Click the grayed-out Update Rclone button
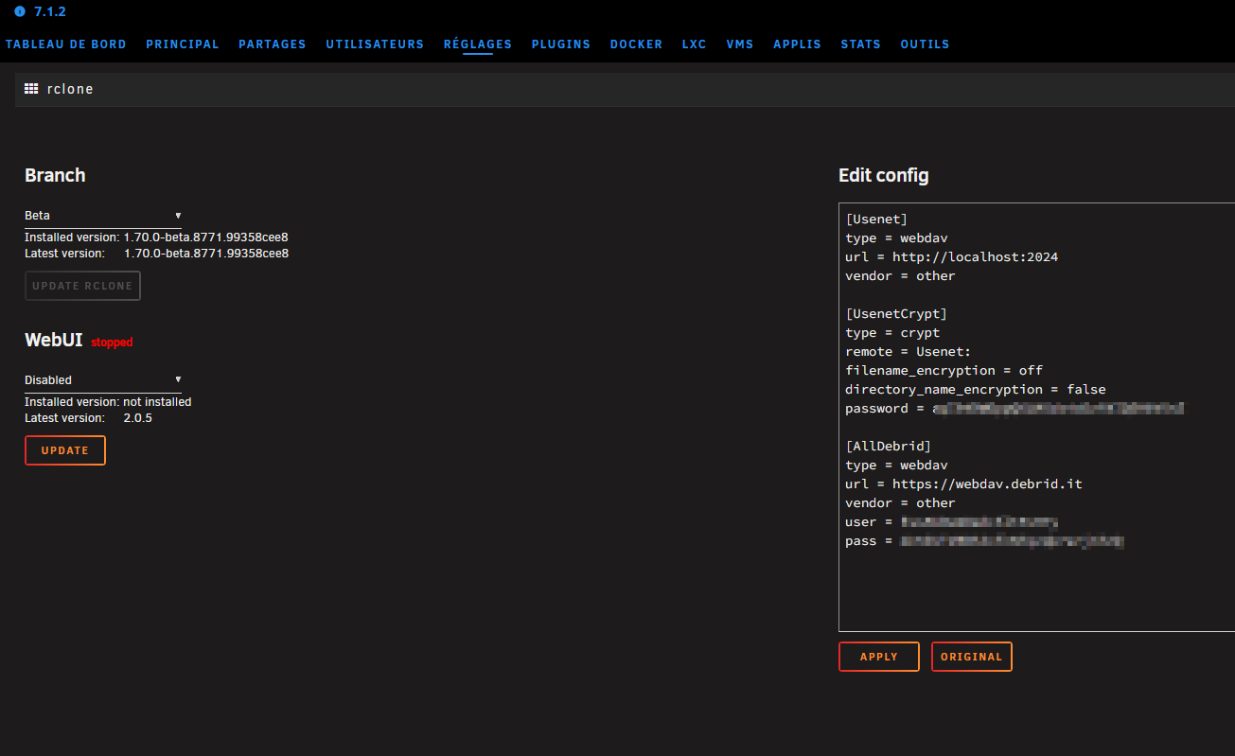This screenshot has width=1235, height=756. (82, 286)
